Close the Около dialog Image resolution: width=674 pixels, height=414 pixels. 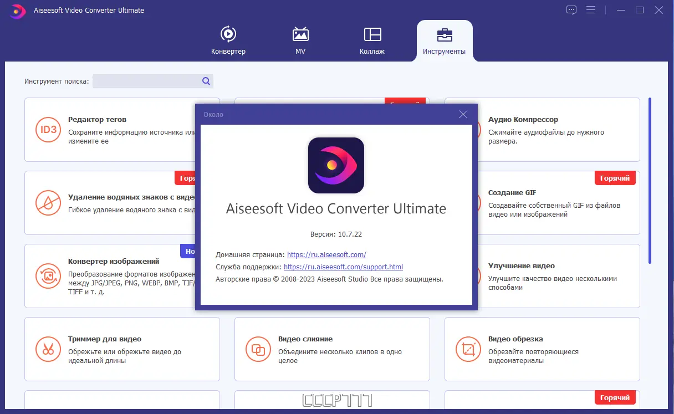463,114
